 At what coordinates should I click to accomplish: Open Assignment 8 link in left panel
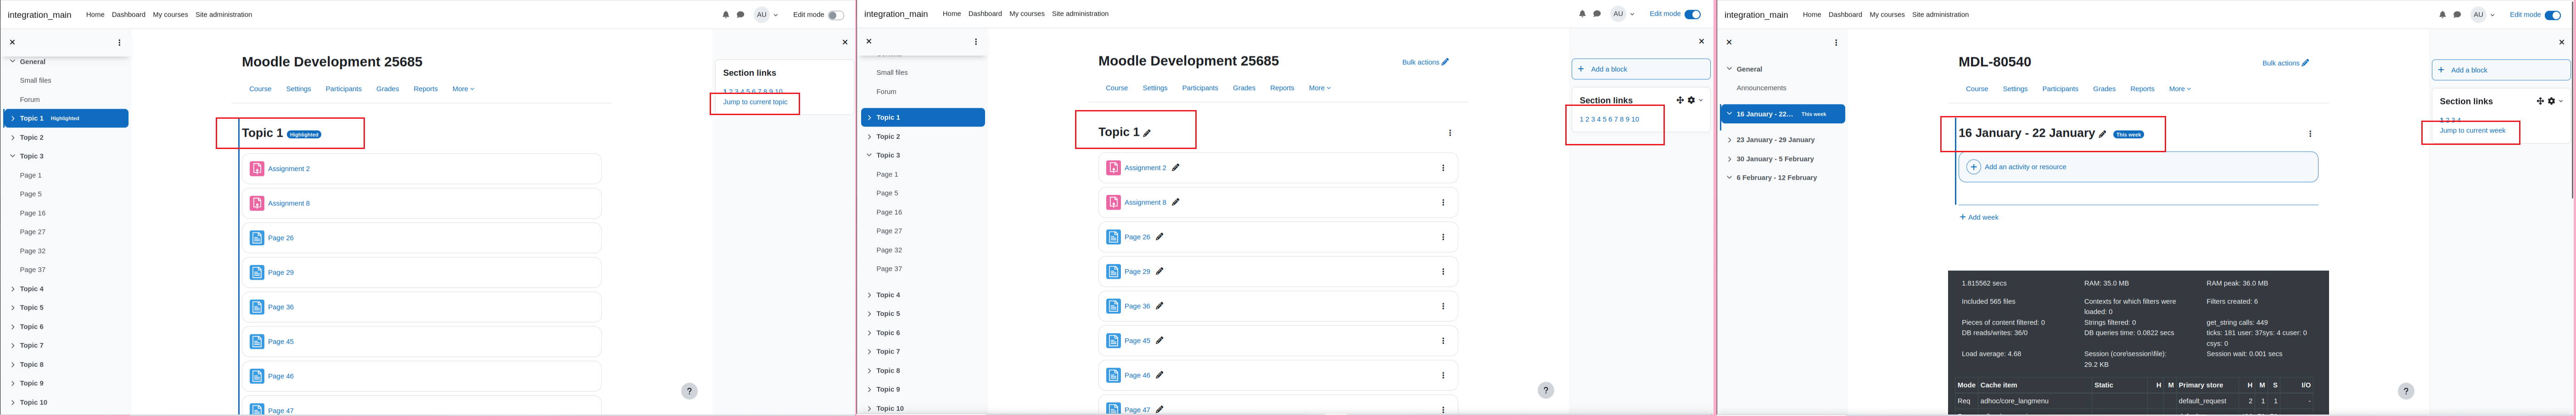coord(289,204)
